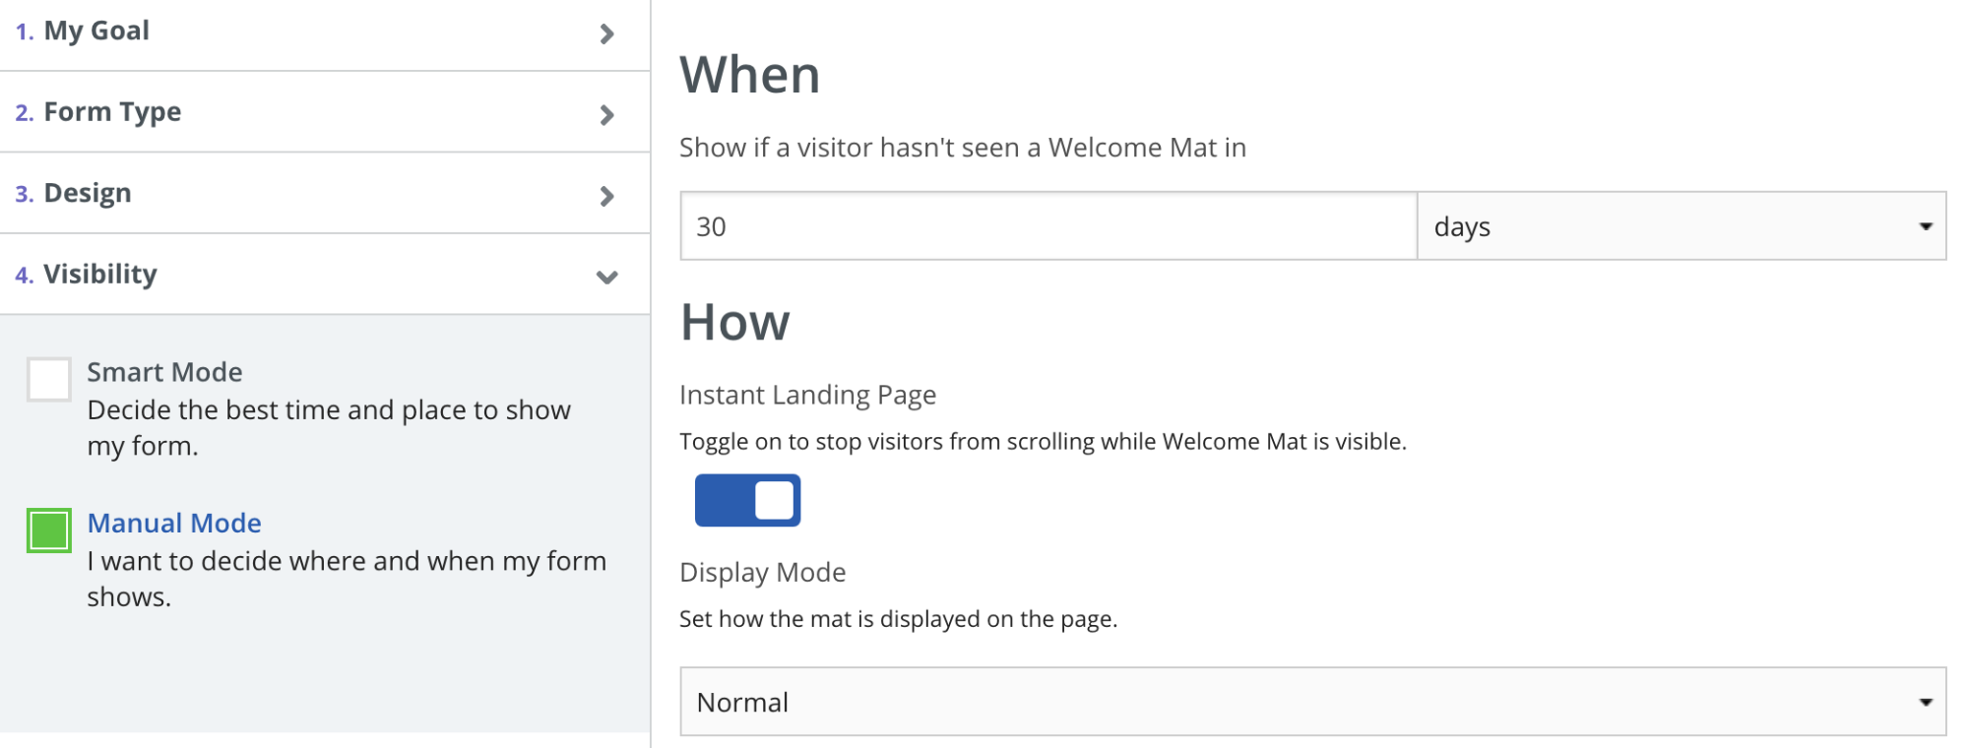Click the days dropdown caret arrow

pos(1925,226)
